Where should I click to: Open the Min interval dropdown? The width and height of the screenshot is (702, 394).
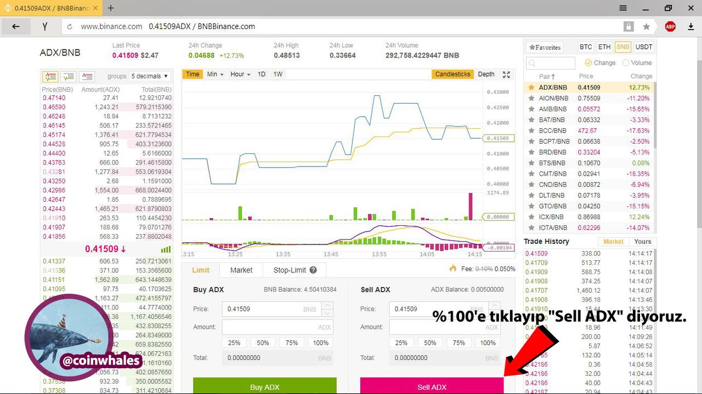215,75
